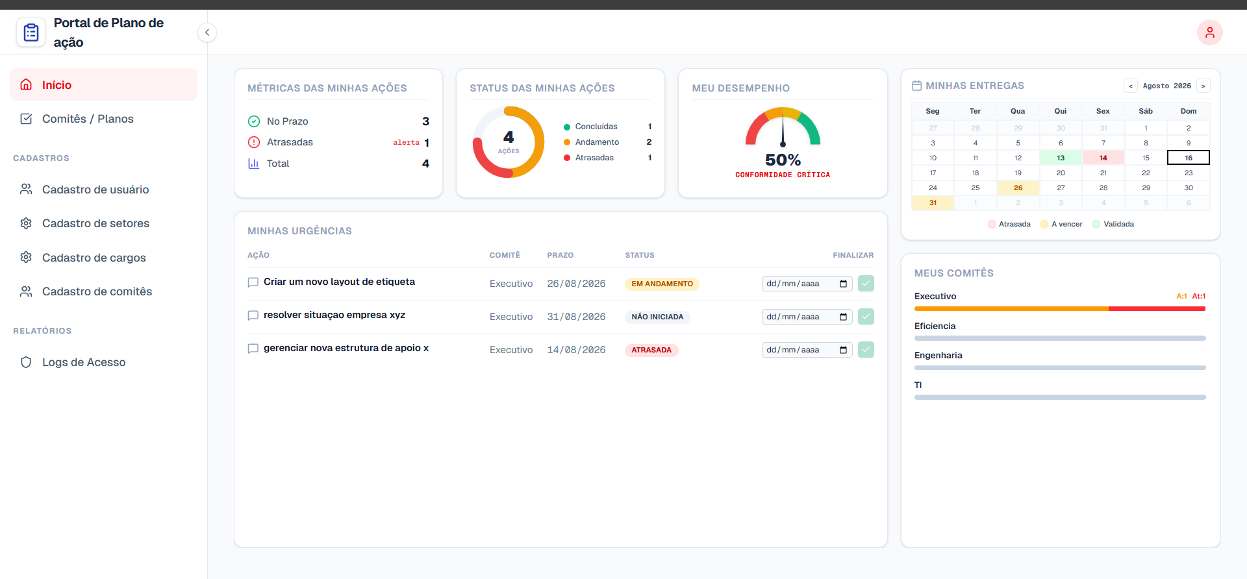Click the ATRASADA status badge
1247x579 pixels.
coord(651,350)
